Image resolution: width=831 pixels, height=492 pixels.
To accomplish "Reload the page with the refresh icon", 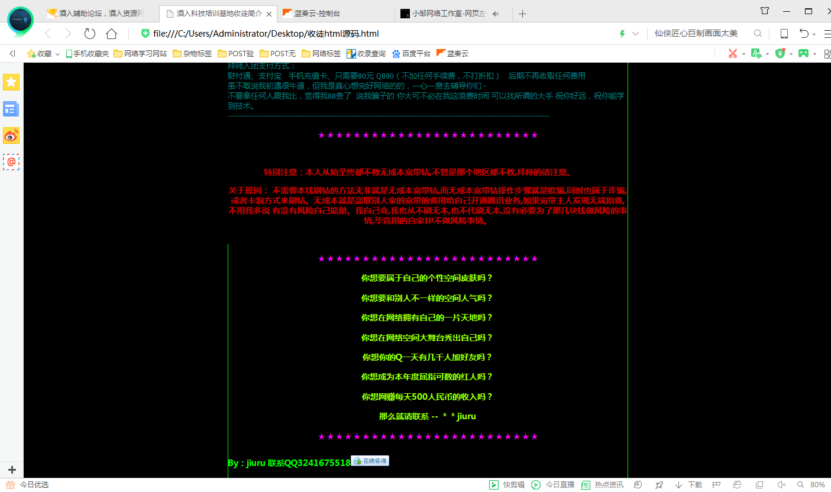I will click(x=90, y=34).
